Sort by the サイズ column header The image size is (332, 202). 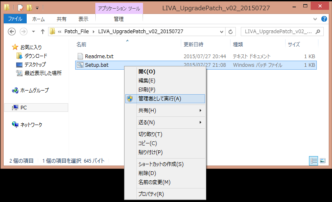[294, 45]
